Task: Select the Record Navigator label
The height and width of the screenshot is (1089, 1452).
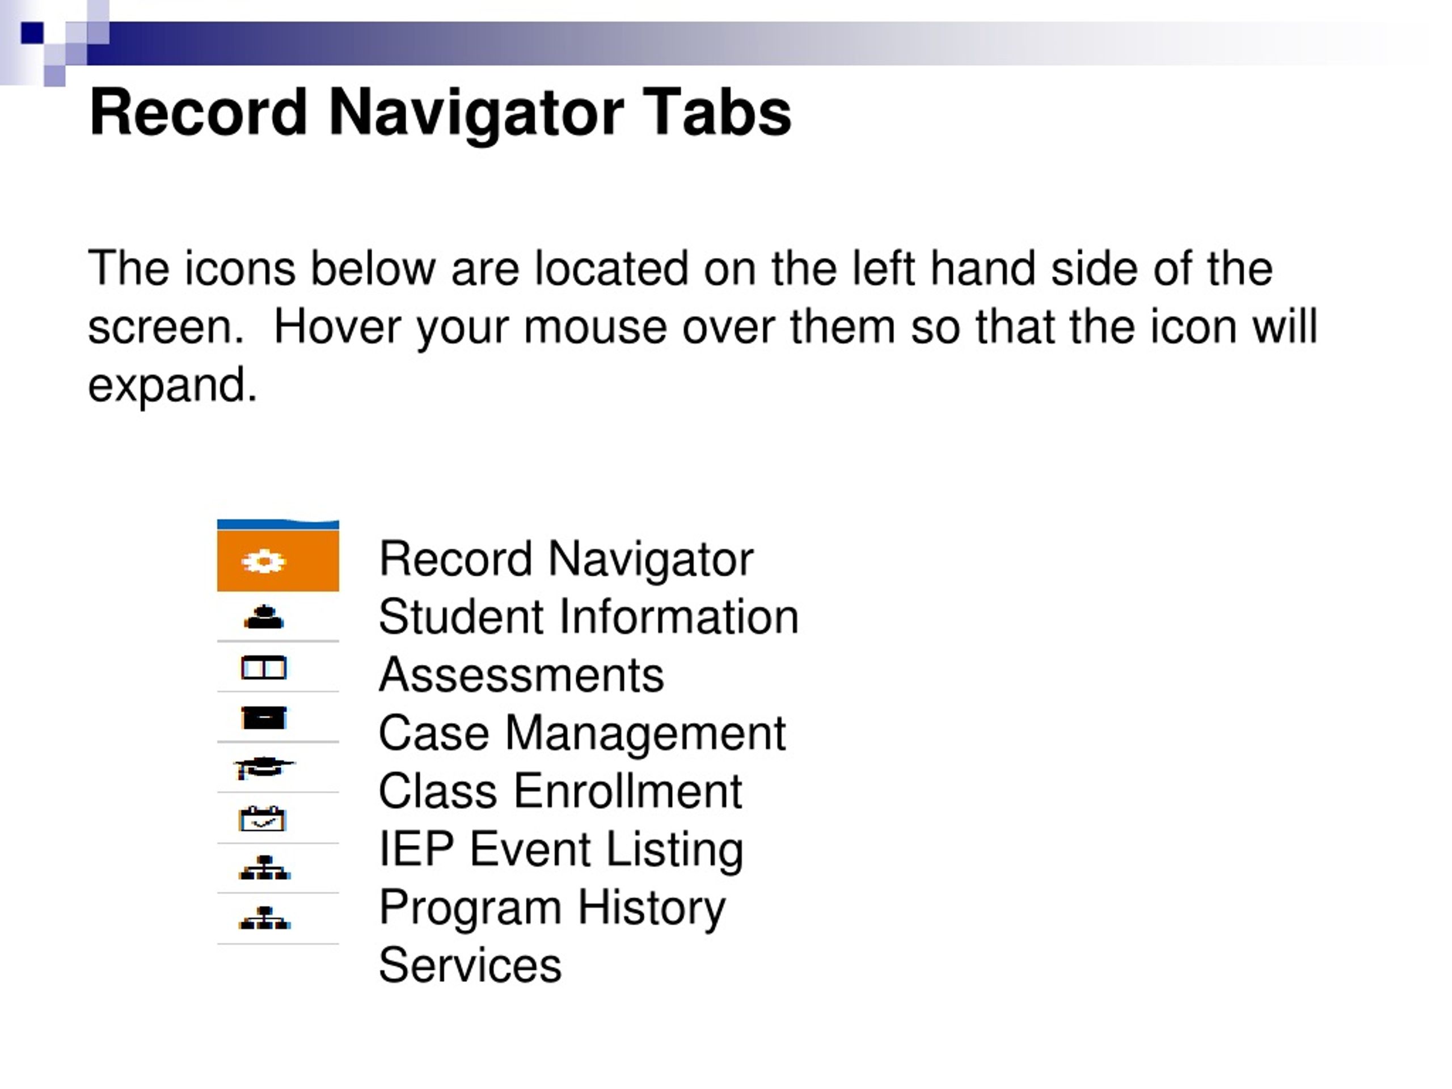Action: click(x=566, y=560)
